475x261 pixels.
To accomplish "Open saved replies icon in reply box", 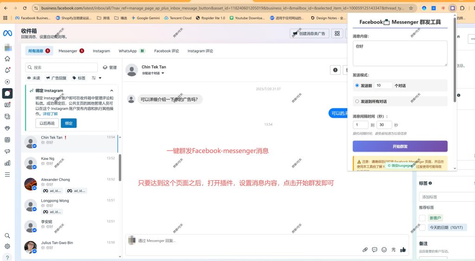I will point(375,250).
